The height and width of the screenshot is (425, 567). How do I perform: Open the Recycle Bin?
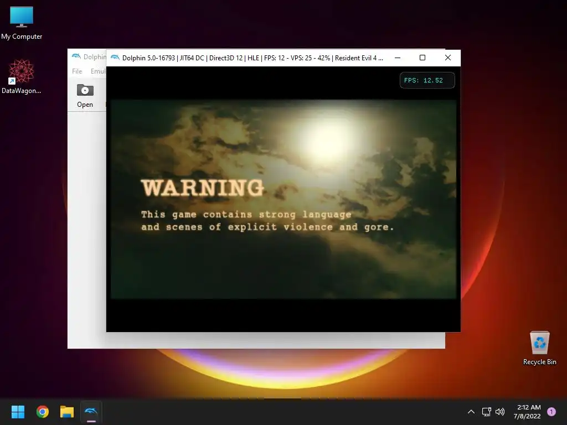click(x=539, y=348)
